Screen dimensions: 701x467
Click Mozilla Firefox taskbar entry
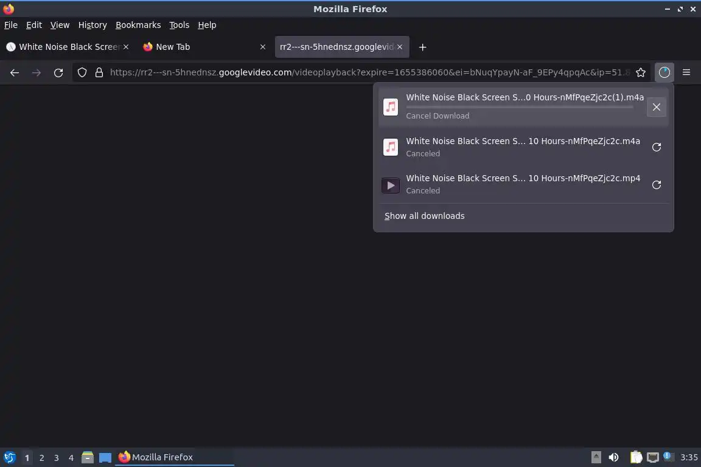tap(175, 457)
